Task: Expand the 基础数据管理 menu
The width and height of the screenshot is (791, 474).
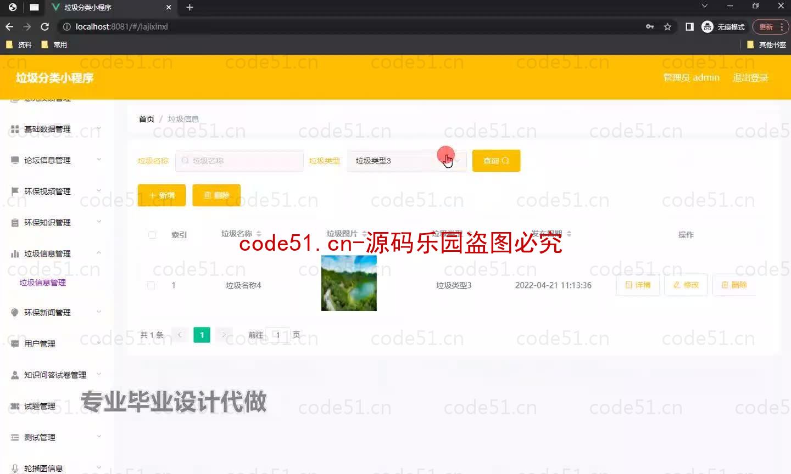Action: click(99, 128)
